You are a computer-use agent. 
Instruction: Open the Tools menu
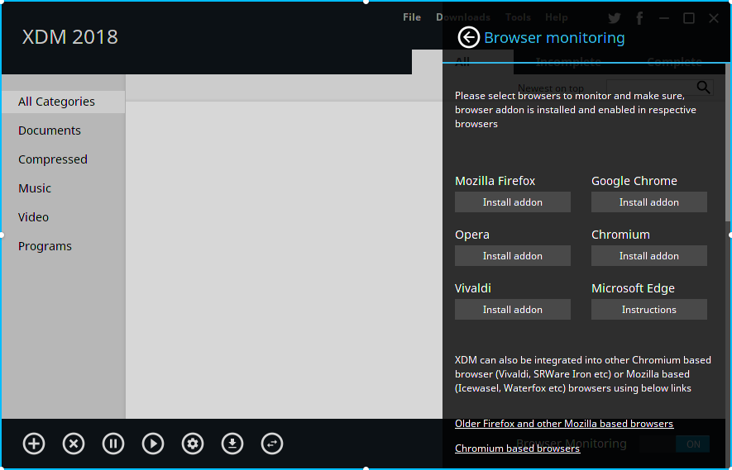point(518,17)
